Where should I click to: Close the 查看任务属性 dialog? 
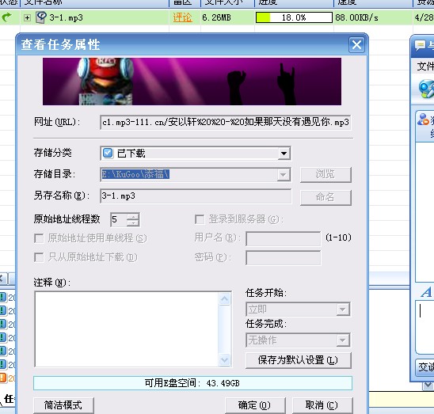(x=356, y=44)
